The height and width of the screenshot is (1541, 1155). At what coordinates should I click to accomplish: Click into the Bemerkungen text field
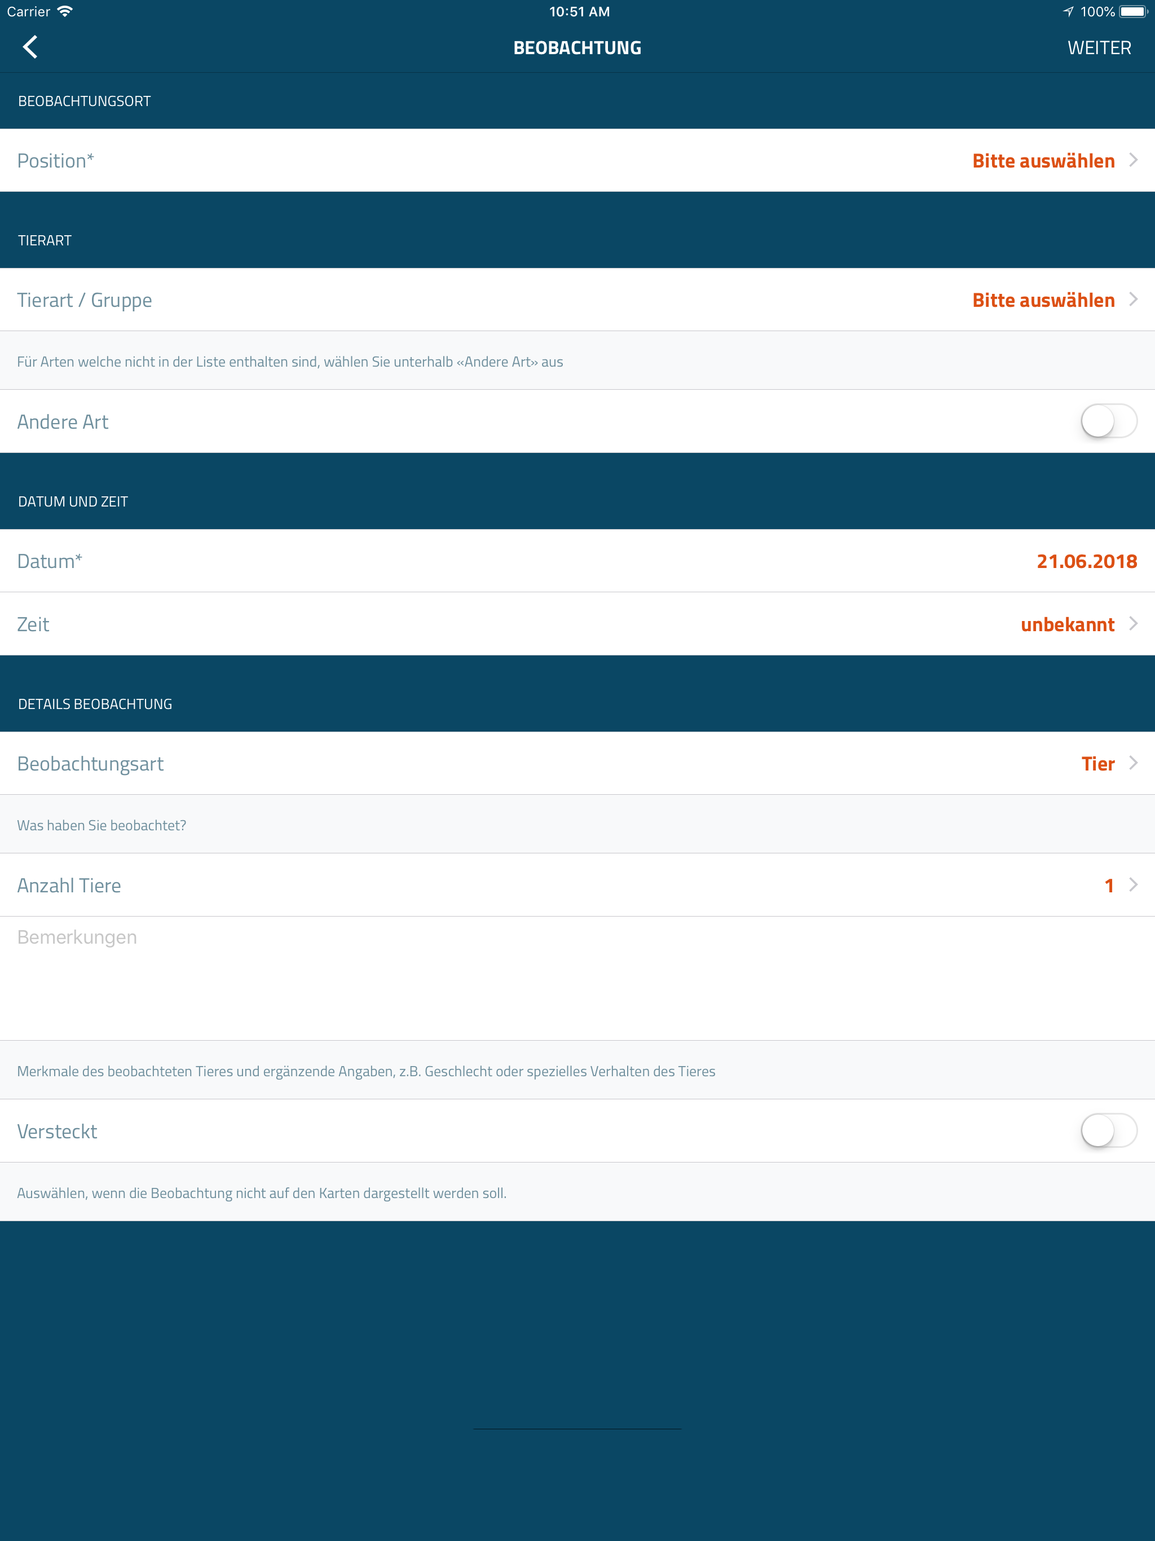(x=577, y=978)
